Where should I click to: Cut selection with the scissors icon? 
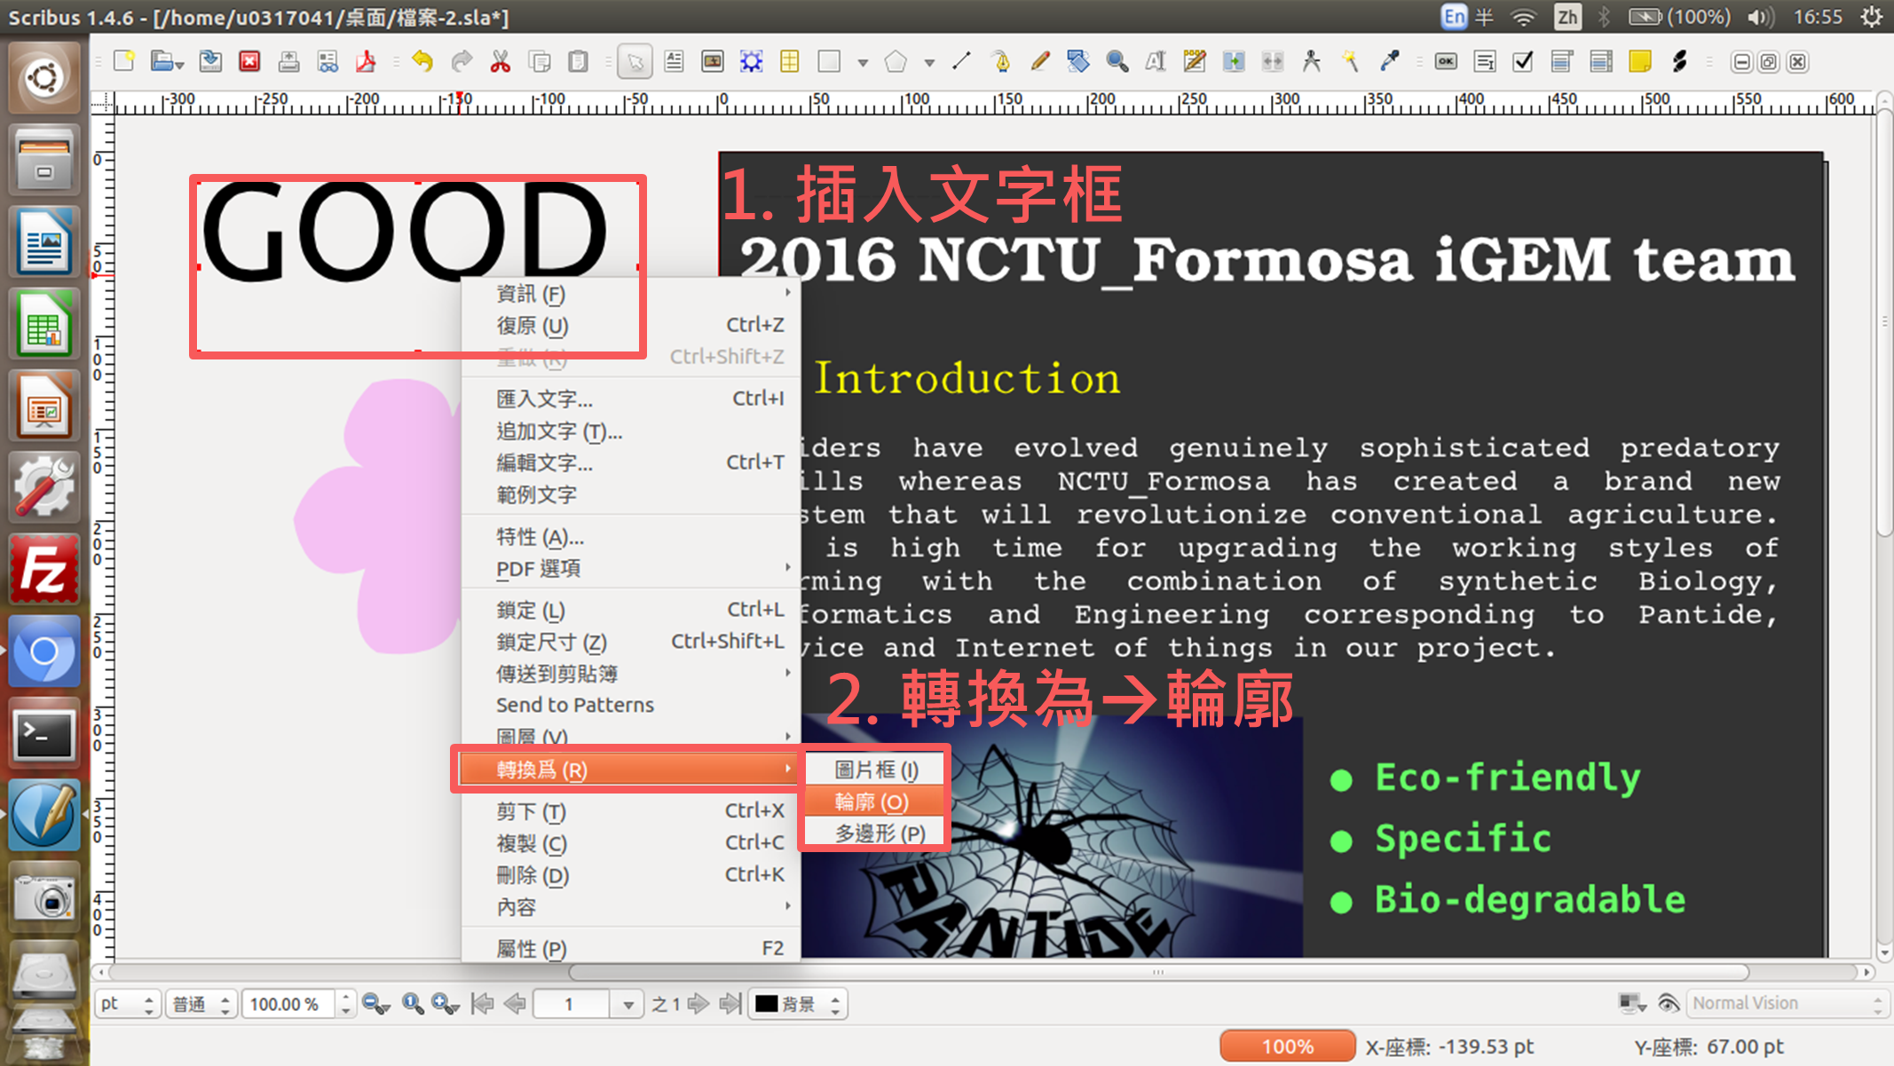(x=501, y=61)
